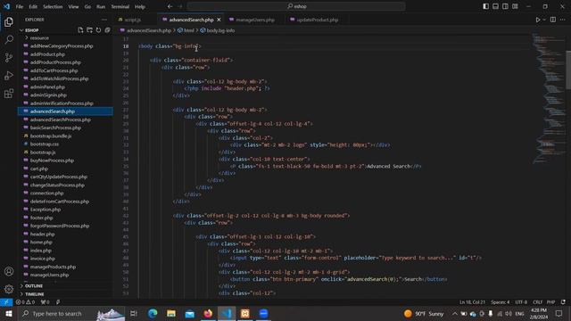The image size is (571, 321).
Task: Toggle primary side bar visibility
Action: click(485, 6)
